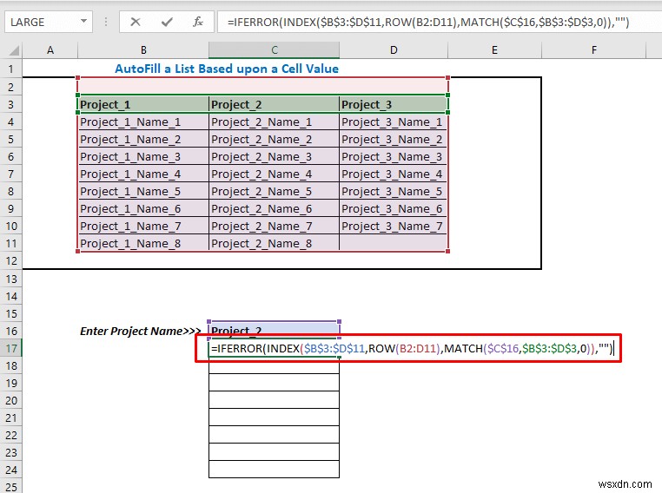Click cell Project_2_Name_4
The height and width of the screenshot is (493, 662).
(274, 174)
